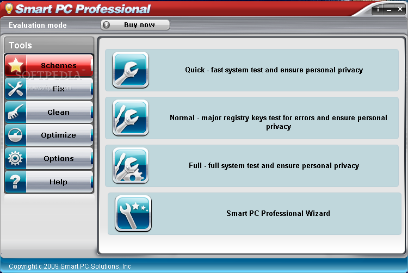
Task: Open the Schemes tab
Action: point(49,65)
